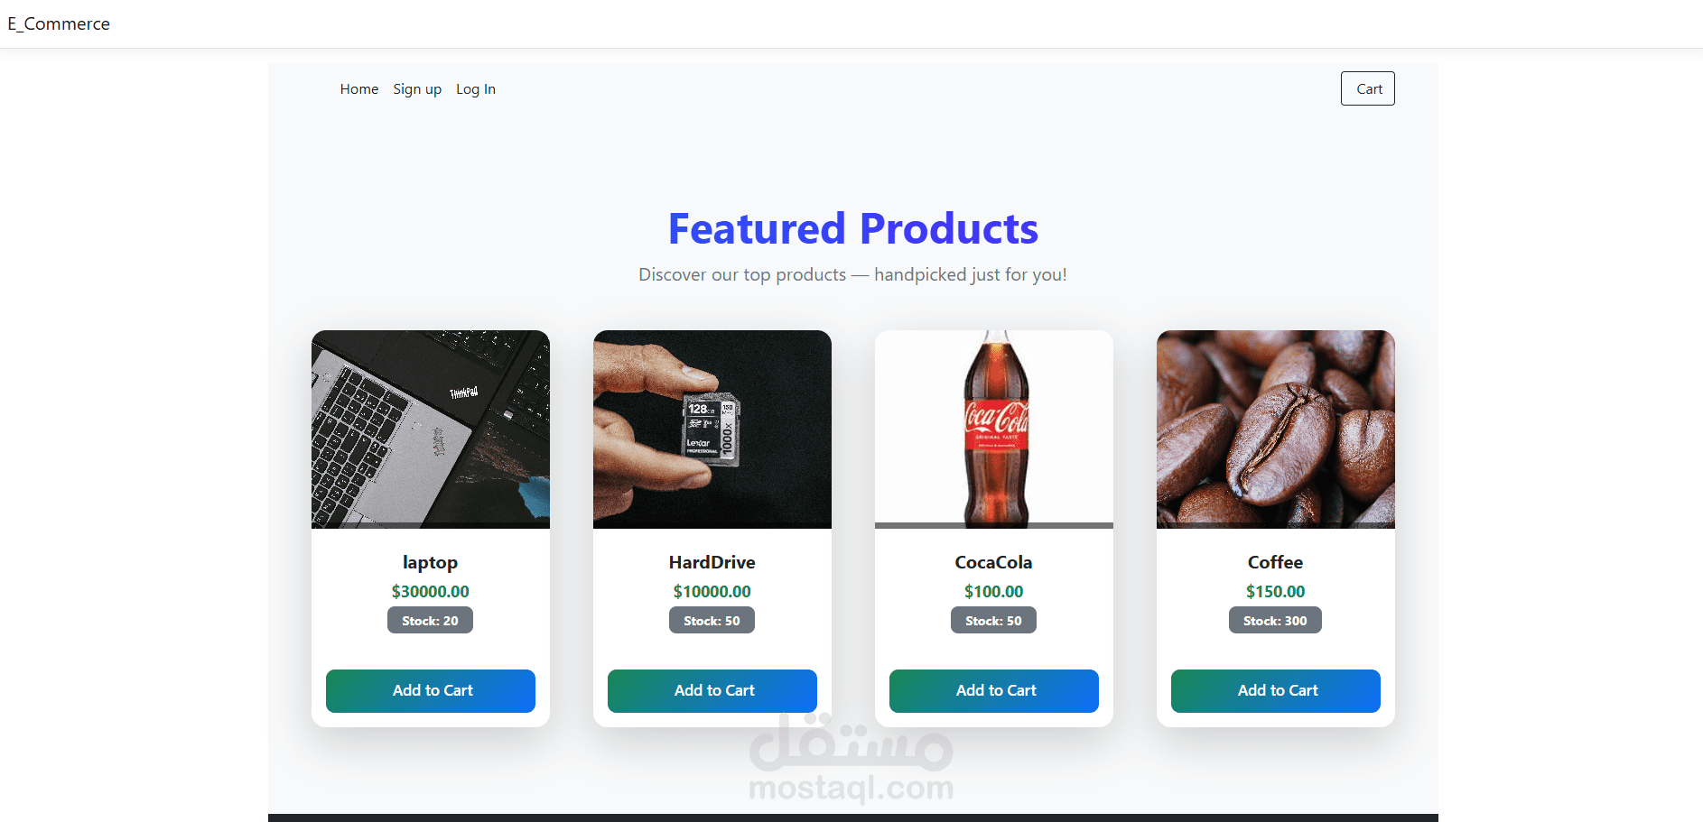Open the Sign up page
The height and width of the screenshot is (822, 1703).
coord(417,89)
